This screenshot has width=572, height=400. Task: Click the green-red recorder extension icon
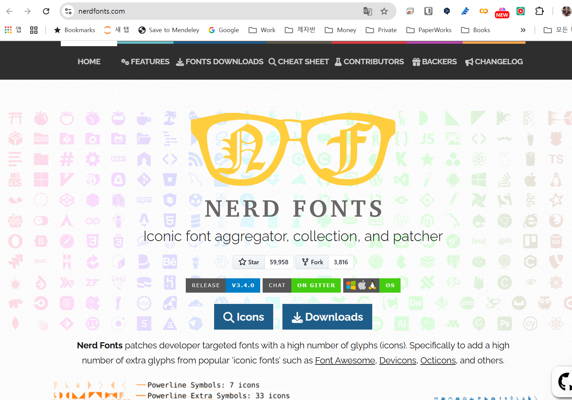pyautogui.click(x=520, y=11)
